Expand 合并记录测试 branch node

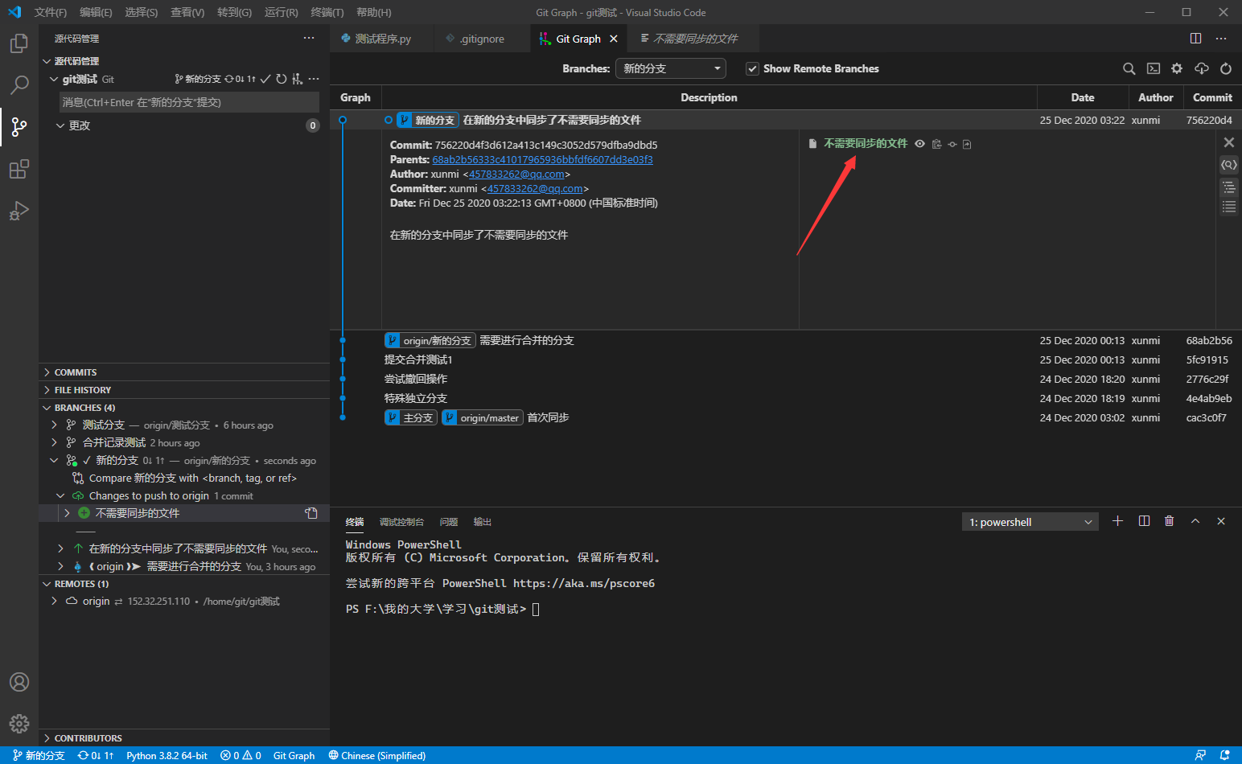coord(54,442)
